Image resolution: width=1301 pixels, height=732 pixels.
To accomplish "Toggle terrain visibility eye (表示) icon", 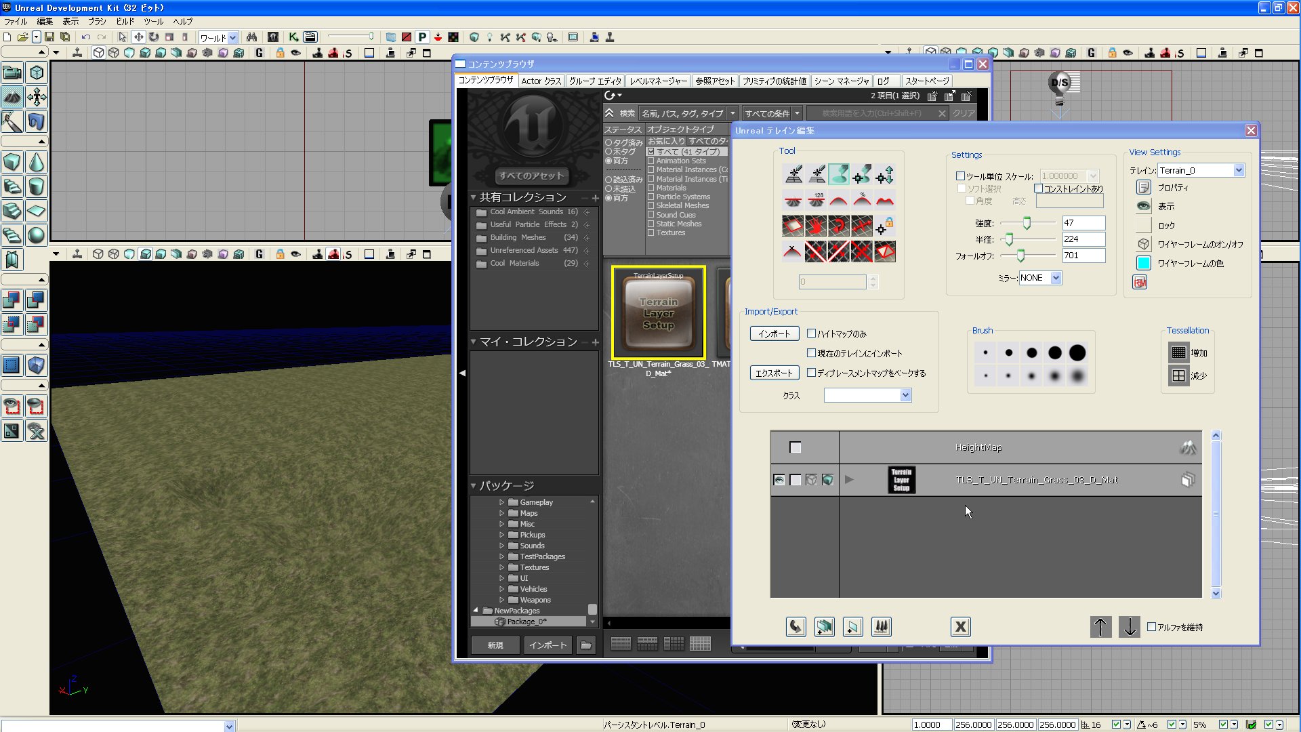I will [x=1144, y=206].
